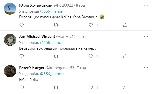Like the Біба і боба tweet
The width and height of the screenshot is (152, 94).
coord(91,88)
